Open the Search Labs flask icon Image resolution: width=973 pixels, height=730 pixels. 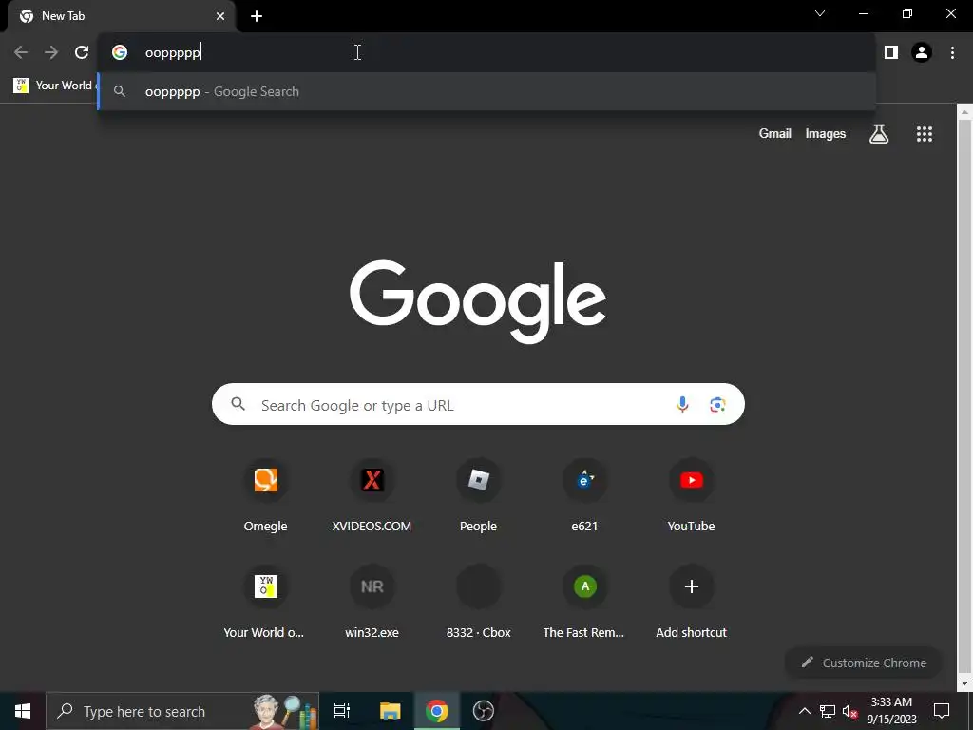pyautogui.click(x=879, y=133)
